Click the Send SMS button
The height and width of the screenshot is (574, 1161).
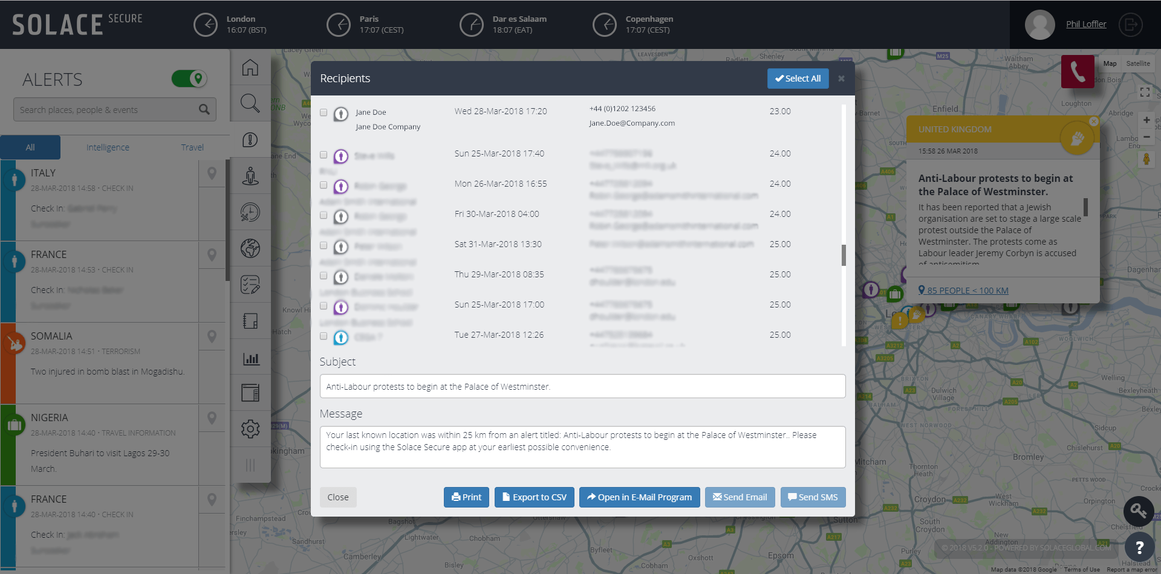tap(813, 497)
